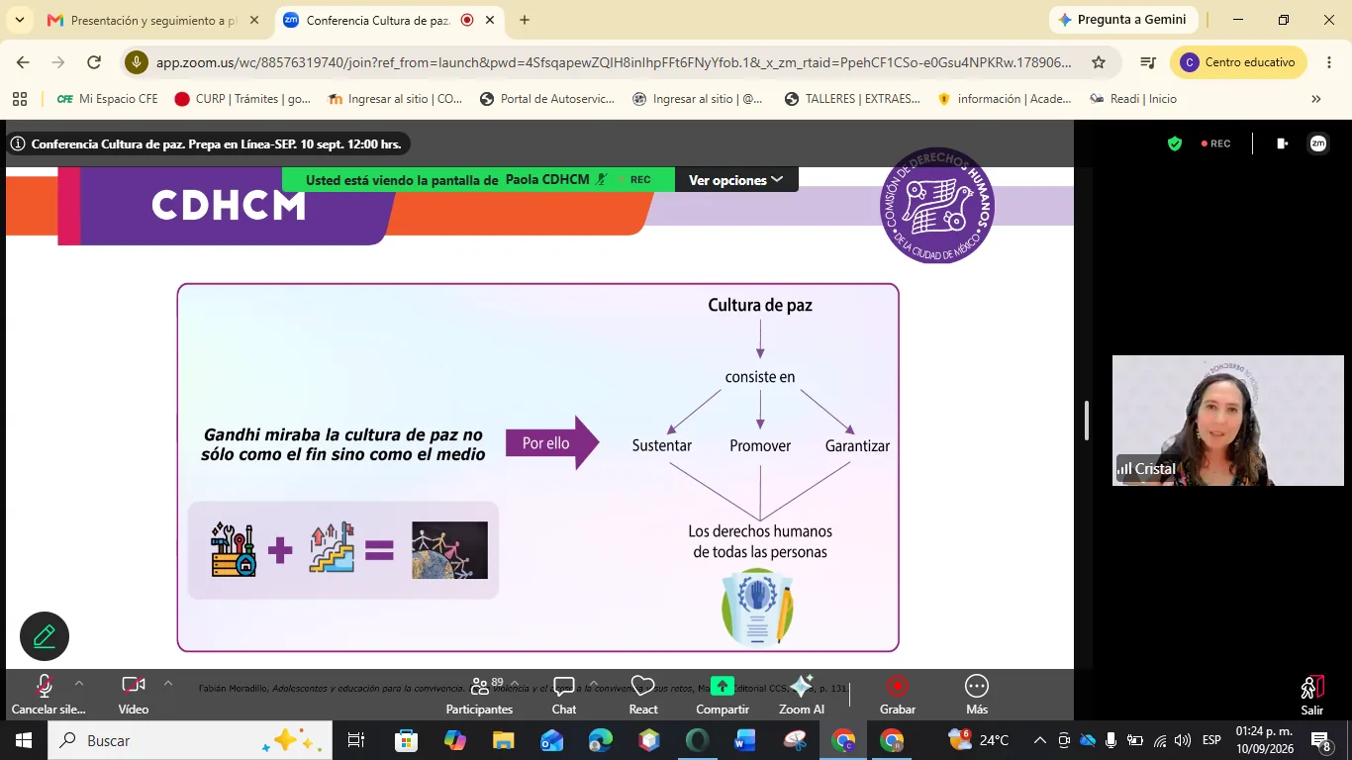Open File Explorer from taskbar
This screenshot has height=760, width=1352.
pos(504,740)
